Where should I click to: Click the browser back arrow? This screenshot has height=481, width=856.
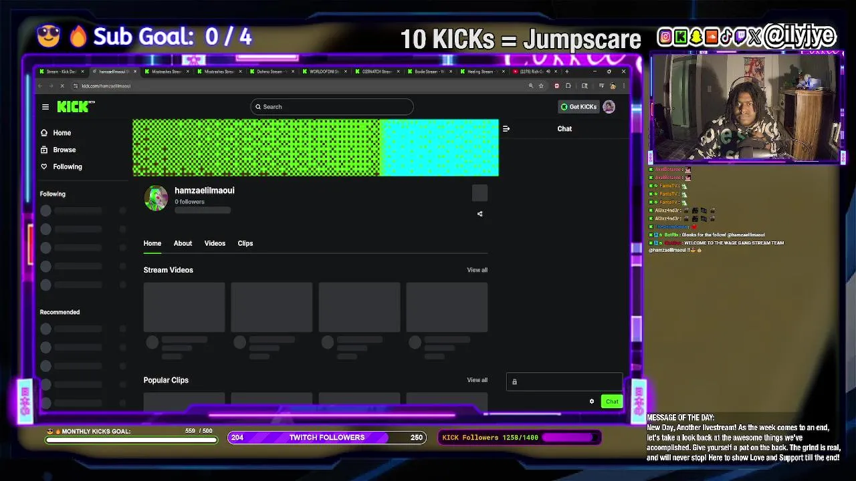(x=40, y=86)
